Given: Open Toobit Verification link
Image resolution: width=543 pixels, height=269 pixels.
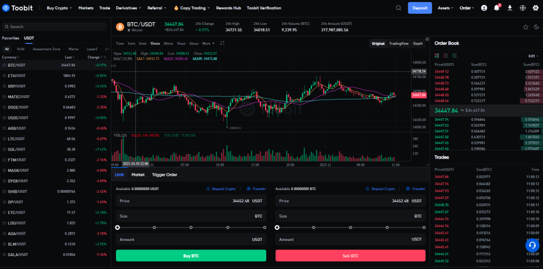Looking at the screenshot, I should click(x=264, y=8).
